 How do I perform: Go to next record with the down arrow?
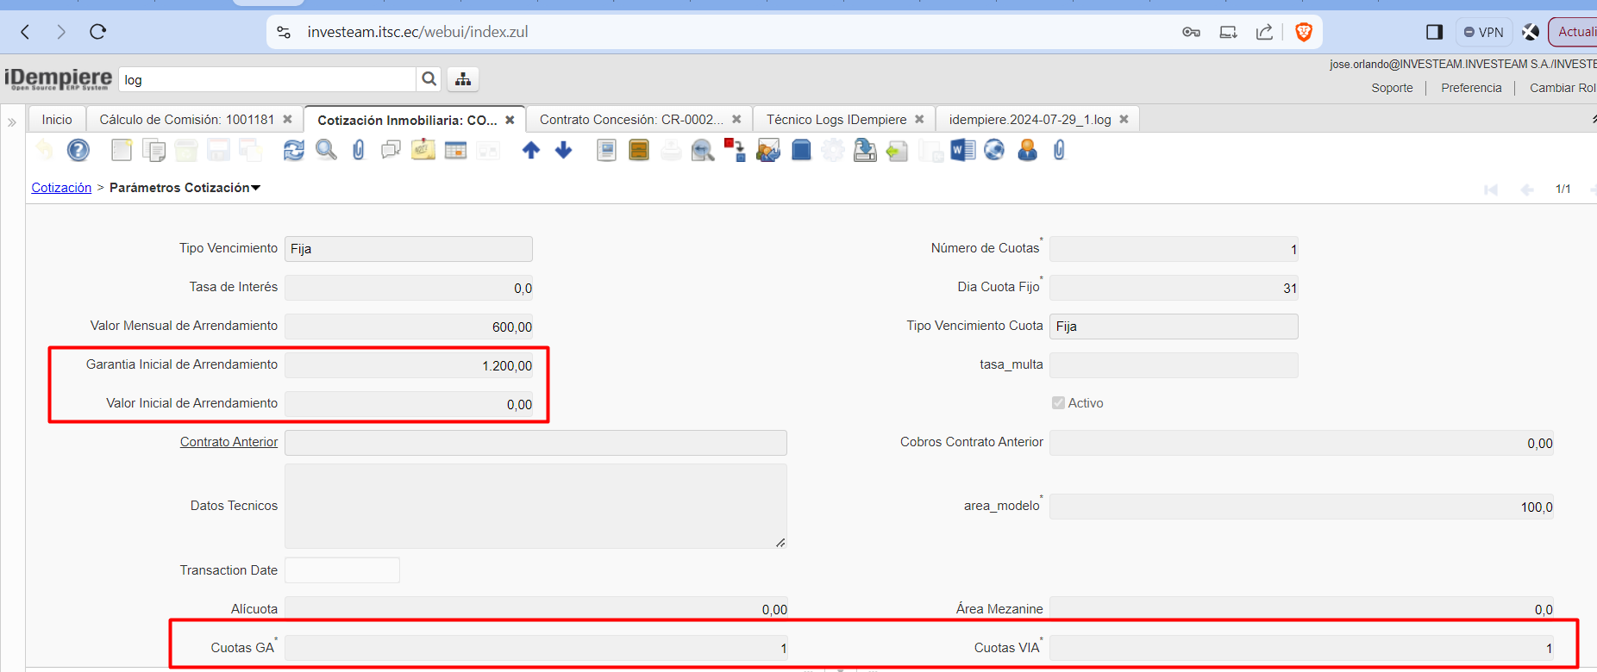tap(564, 151)
